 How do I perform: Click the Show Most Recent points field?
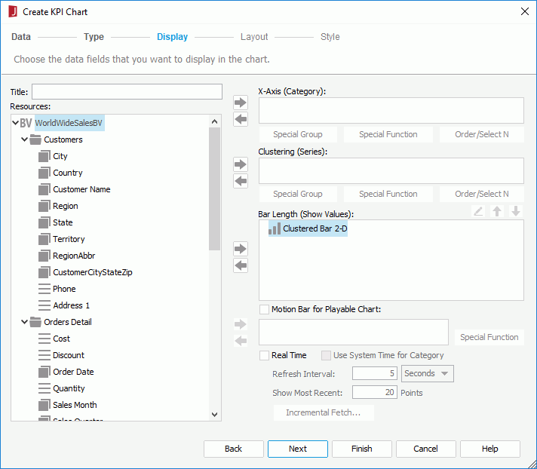[375, 393]
